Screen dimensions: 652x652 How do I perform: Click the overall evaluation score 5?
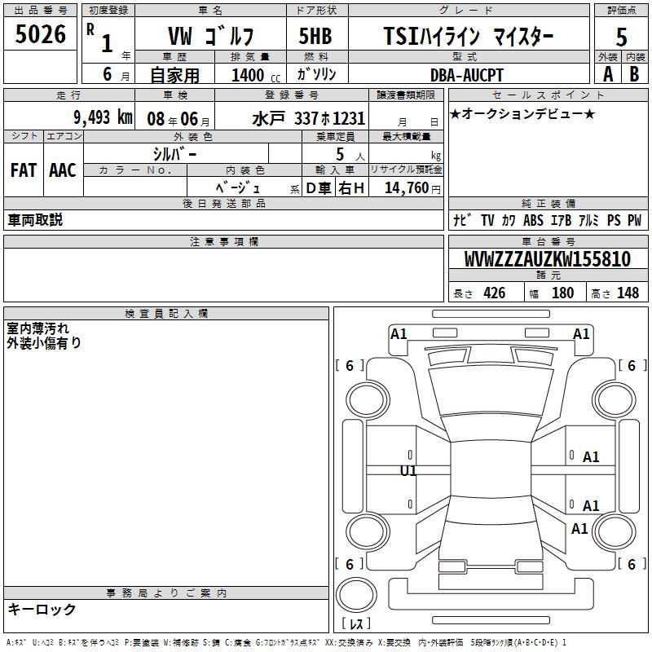[x=621, y=37]
